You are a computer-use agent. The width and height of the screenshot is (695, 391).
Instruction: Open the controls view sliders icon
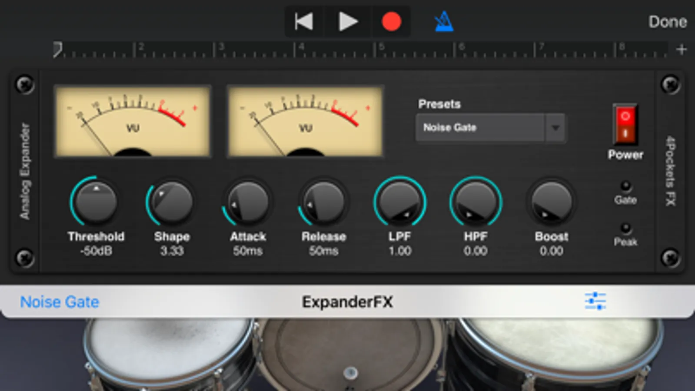pos(595,301)
